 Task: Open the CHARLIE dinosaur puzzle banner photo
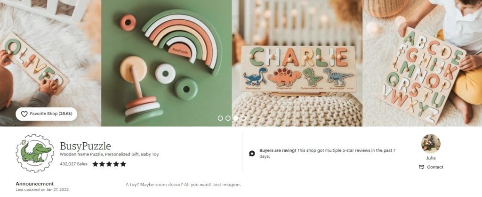click(297, 63)
